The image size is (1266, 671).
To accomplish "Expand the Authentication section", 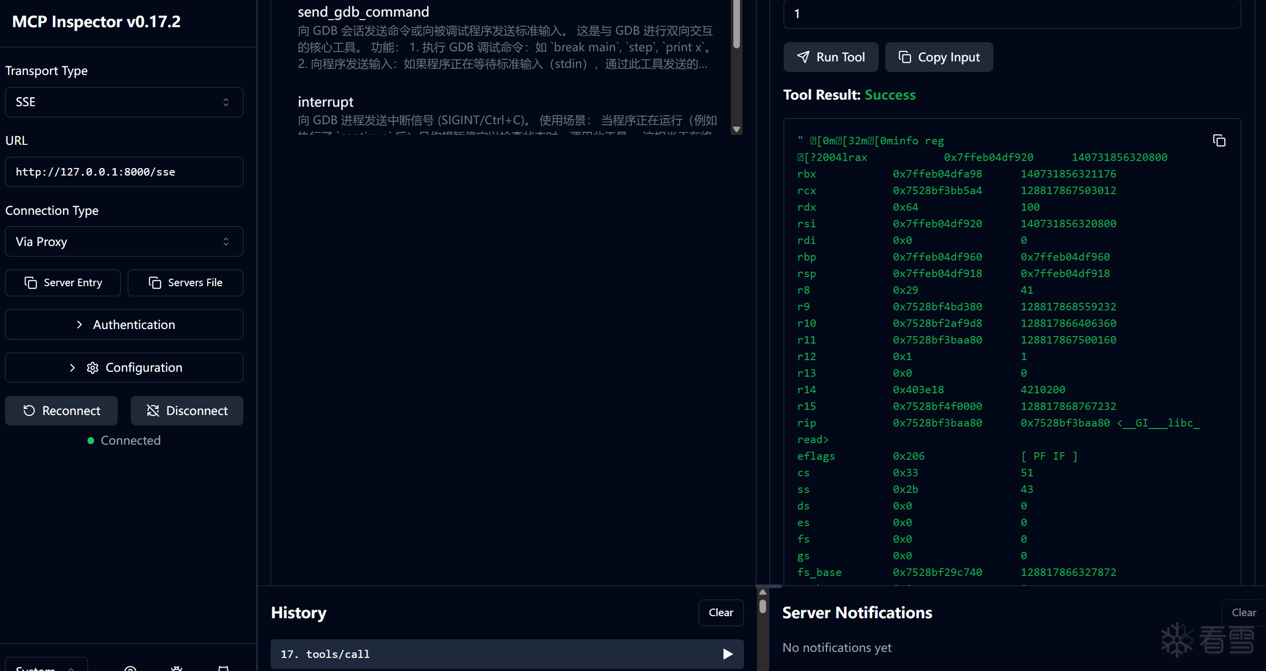I will tap(124, 324).
